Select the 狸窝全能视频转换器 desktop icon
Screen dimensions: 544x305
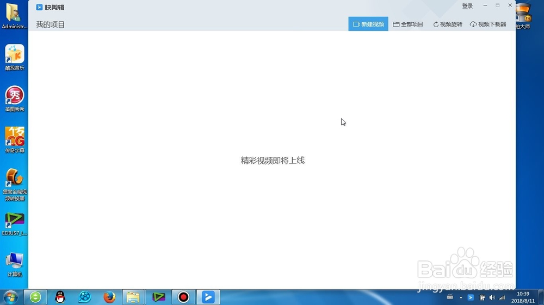click(15, 185)
